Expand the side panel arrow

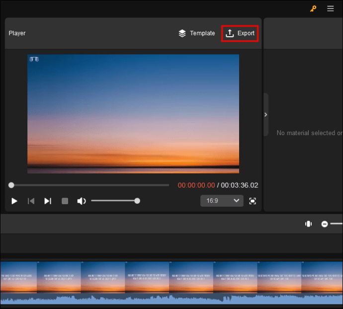265,115
